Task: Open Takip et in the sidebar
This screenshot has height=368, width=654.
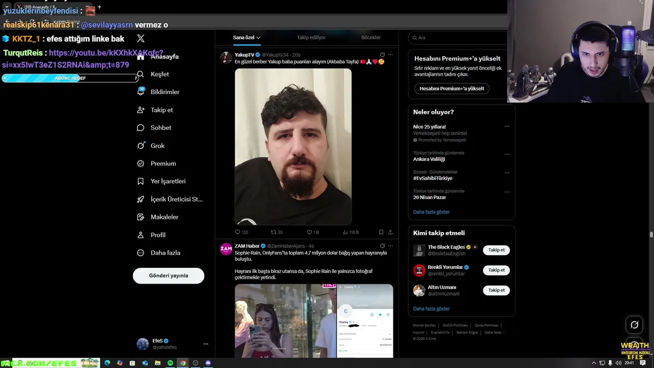Action: [155, 110]
